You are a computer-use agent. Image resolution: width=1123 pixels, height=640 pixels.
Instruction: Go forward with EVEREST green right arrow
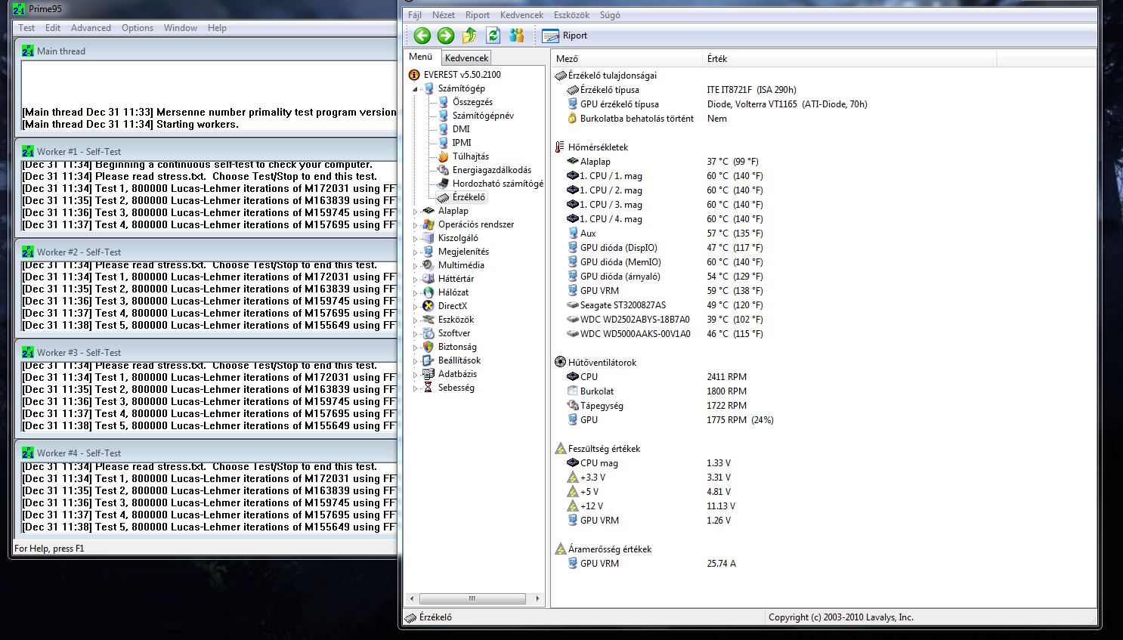[446, 36]
